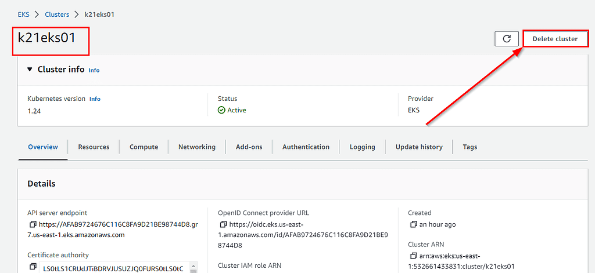Open the Update history tab
Viewport: 595px width, 273px height.
(419, 147)
